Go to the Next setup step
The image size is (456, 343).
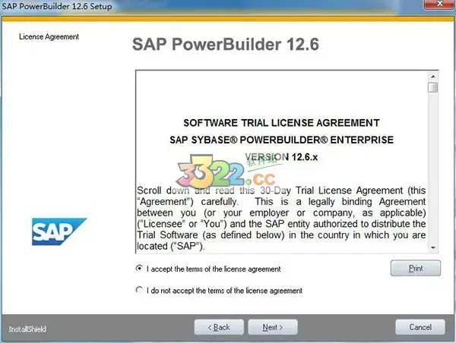tap(273, 327)
